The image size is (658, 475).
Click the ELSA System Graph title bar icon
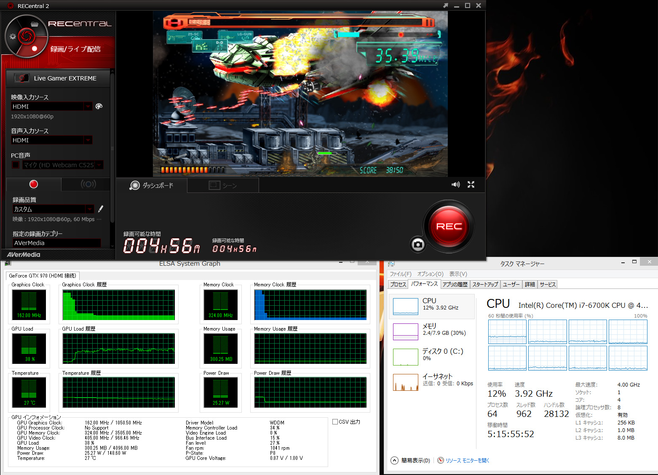(x=8, y=263)
